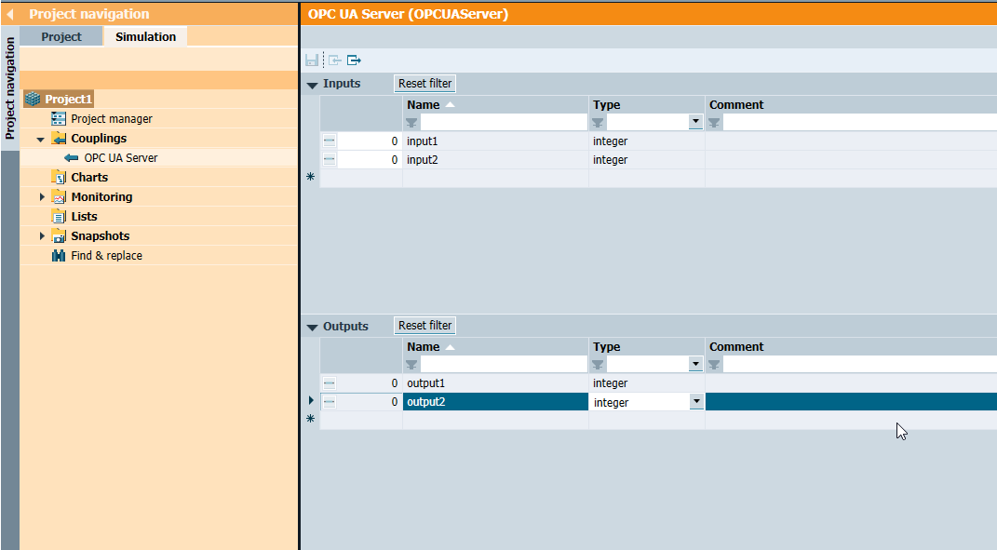The height and width of the screenshot is (550, 997).
Task: Click the Type filter funnel in Outputs
Action: pyautogui.click(x=598, y=364)
